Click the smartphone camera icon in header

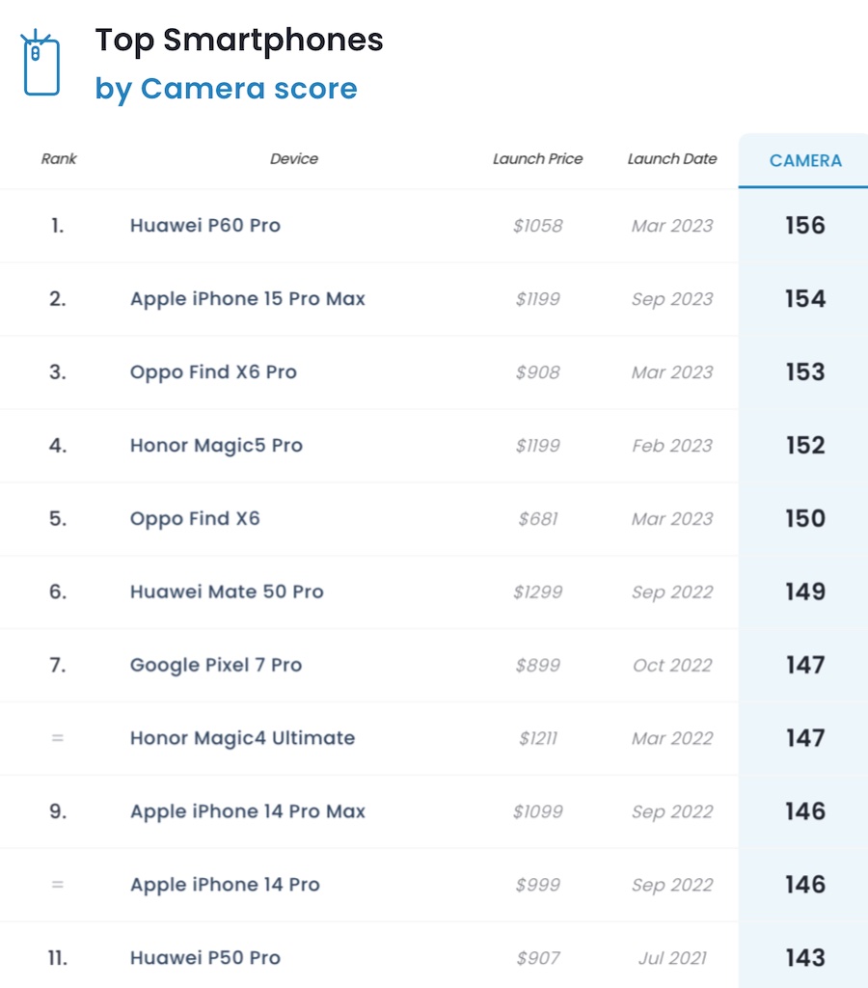coord(41,64)
